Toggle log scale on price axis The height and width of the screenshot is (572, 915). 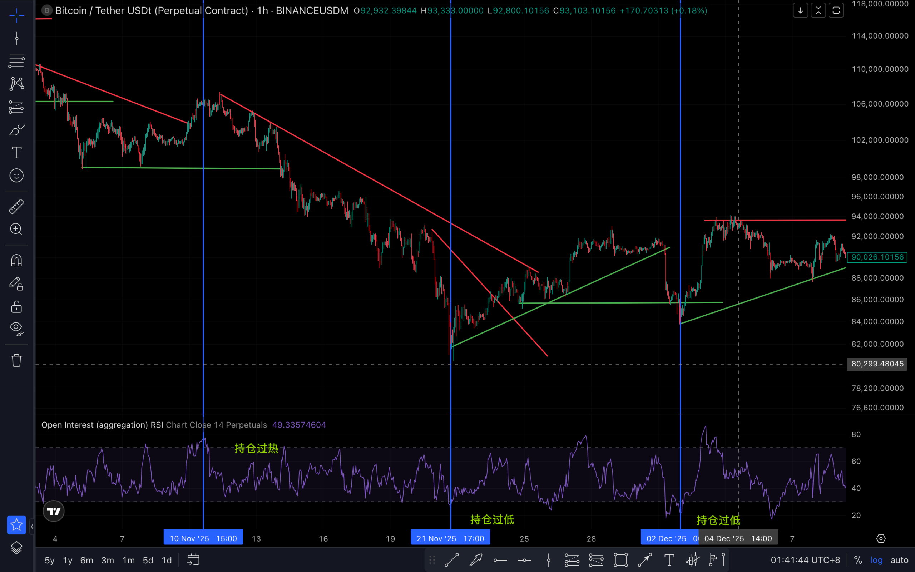pyautogui.click(x=876, y=560)
